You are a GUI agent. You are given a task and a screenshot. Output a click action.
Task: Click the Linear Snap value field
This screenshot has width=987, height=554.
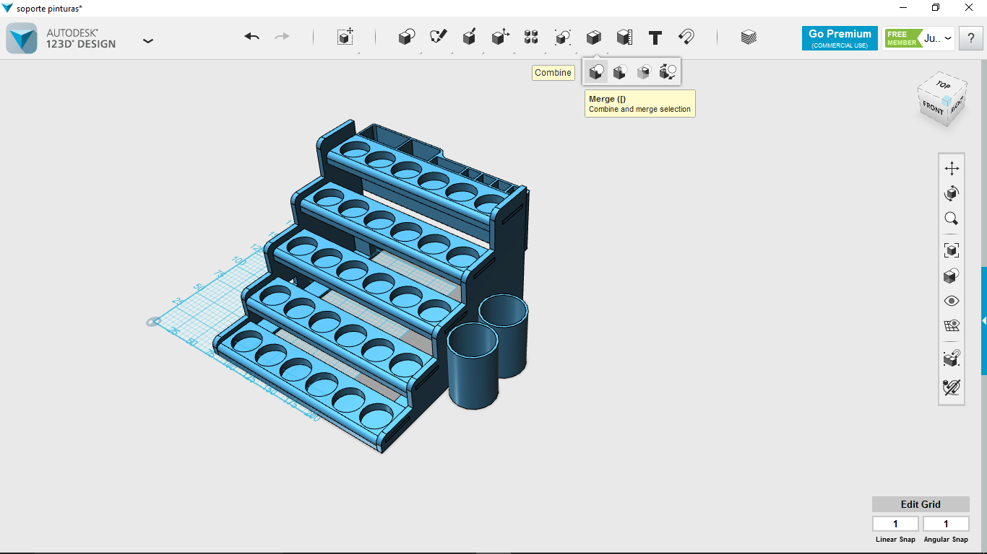click(x=895, y=524)
